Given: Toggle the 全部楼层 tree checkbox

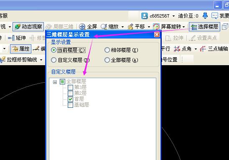Looking at the screenshot, I should 62,81.
